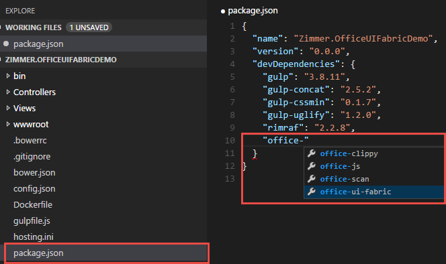Open bower.json in file tree
The width and height of the screenshot is (446, 264).
[34, 173]
